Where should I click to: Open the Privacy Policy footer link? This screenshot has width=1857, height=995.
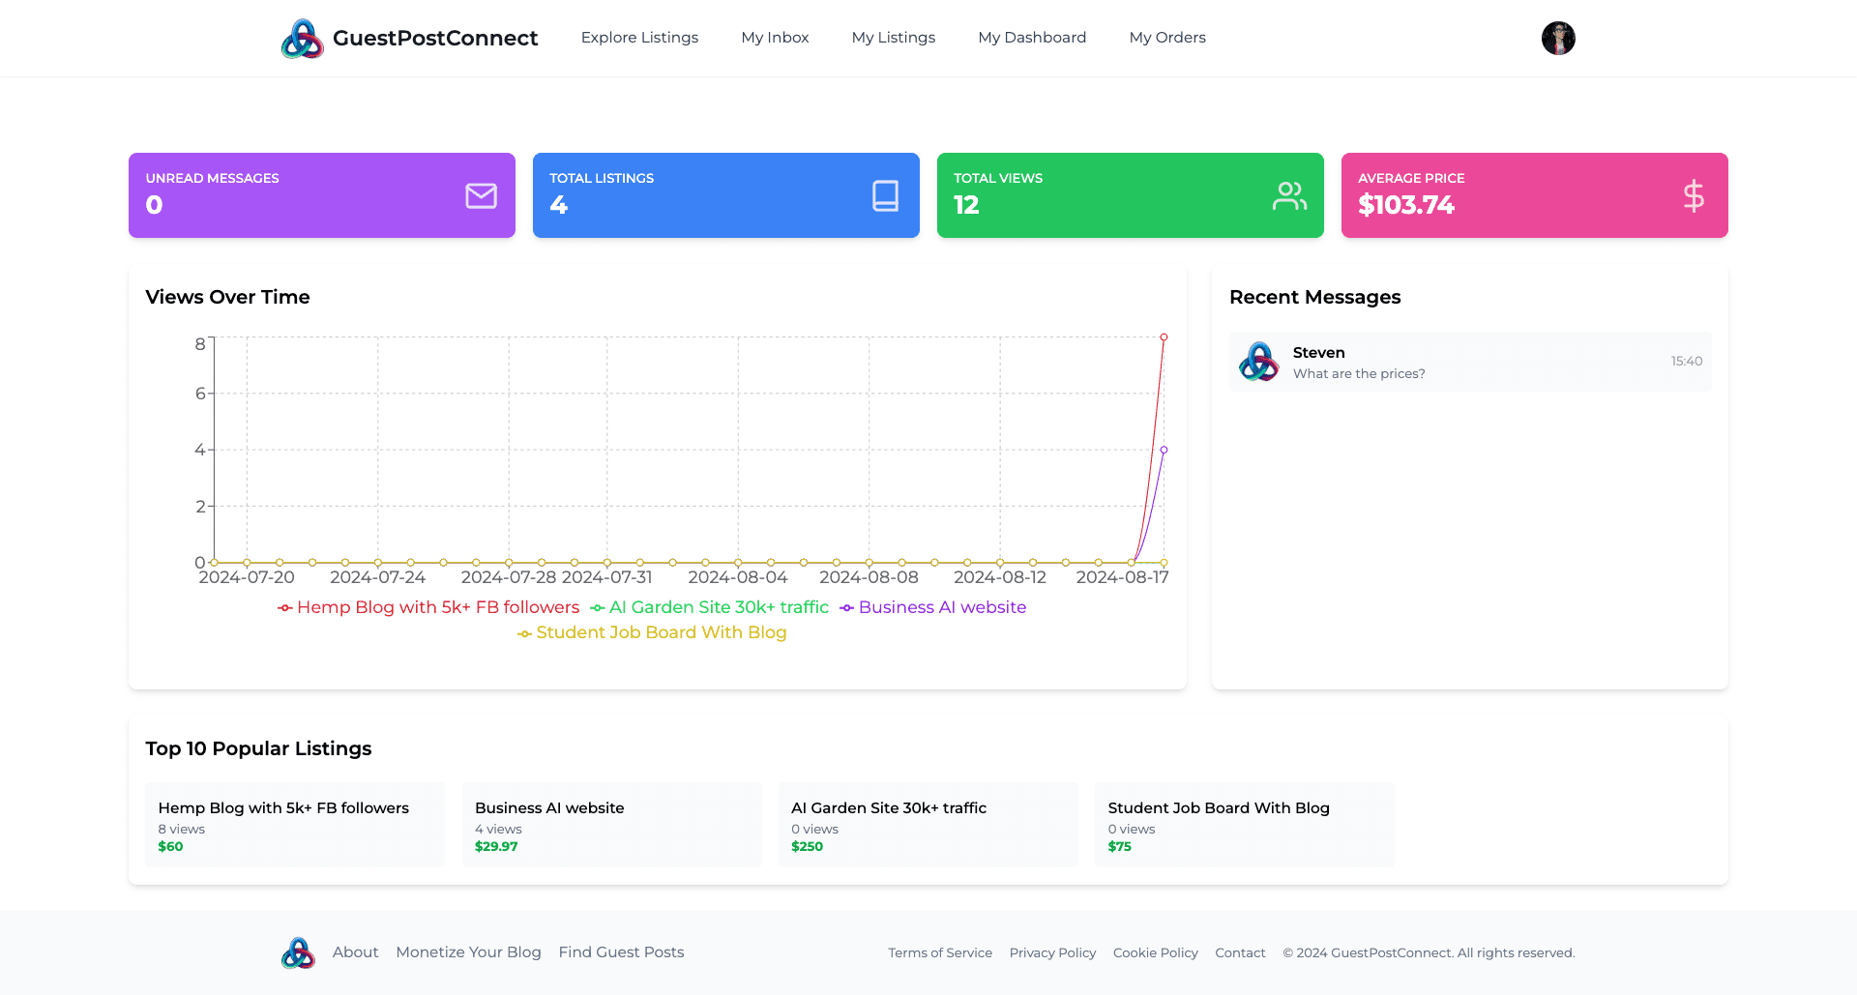pyautogui.click(x=1052, y=953)
